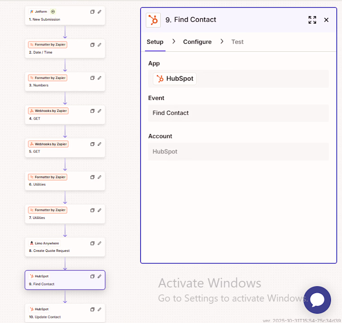
Task: Select step 1 Jotform New Submission card
Action: tap(65, 15)
